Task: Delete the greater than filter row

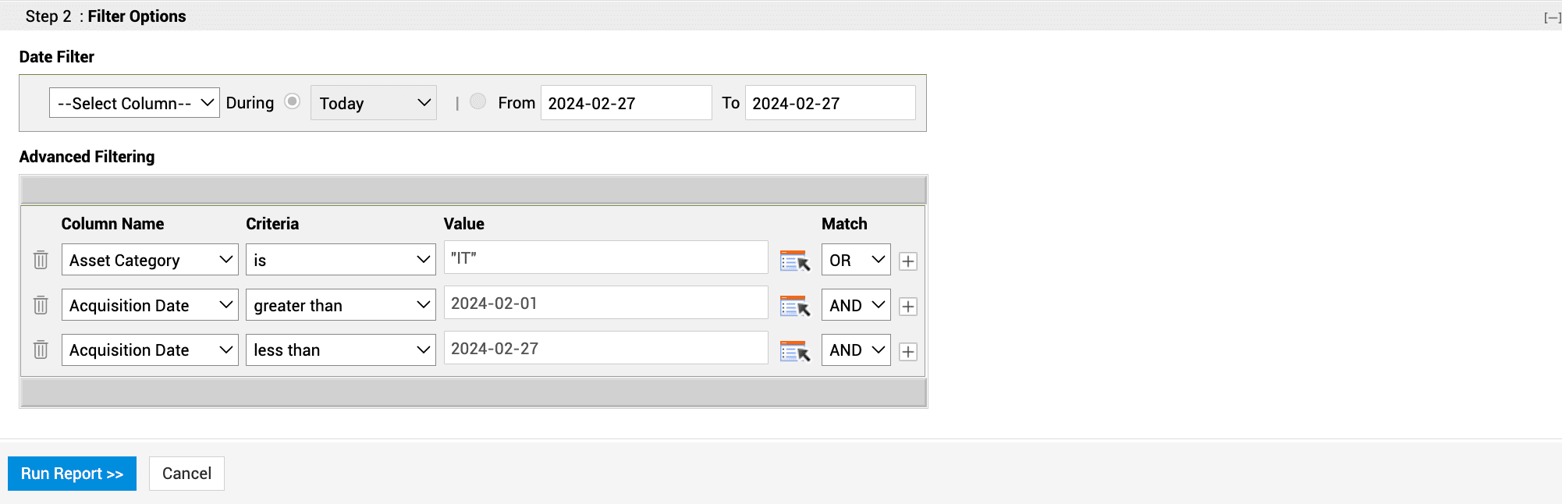Action: point(41,305)
